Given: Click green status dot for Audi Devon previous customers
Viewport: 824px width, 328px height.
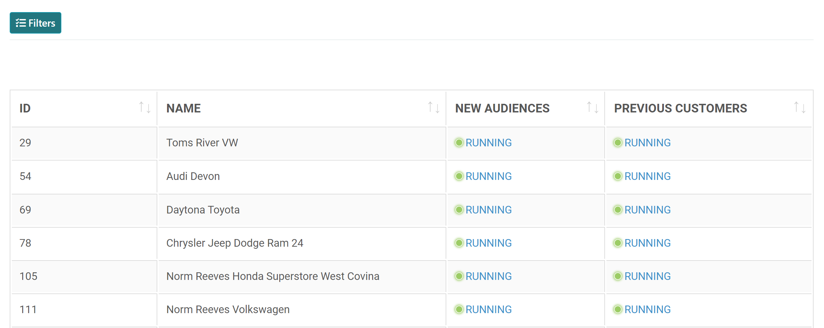Looking at the screenshot, I should 618,176.
